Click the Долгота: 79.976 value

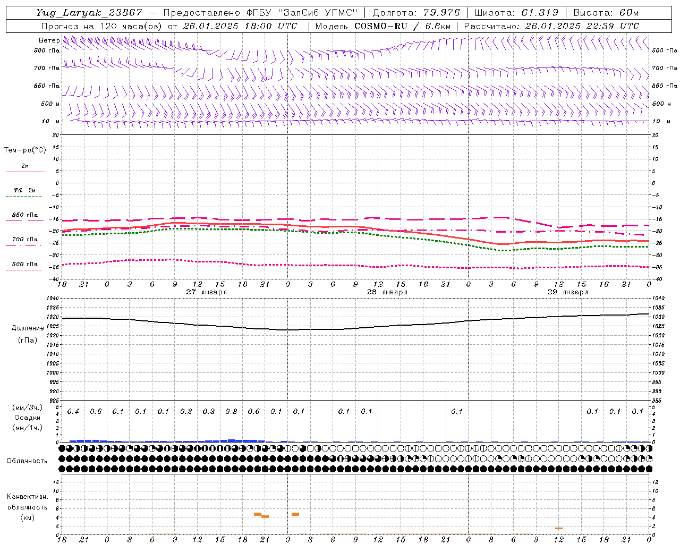pos(416,13)
